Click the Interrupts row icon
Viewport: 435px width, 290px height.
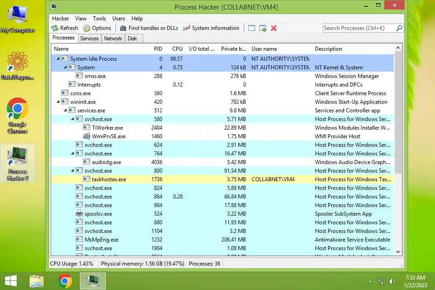(x=72, y=85)
